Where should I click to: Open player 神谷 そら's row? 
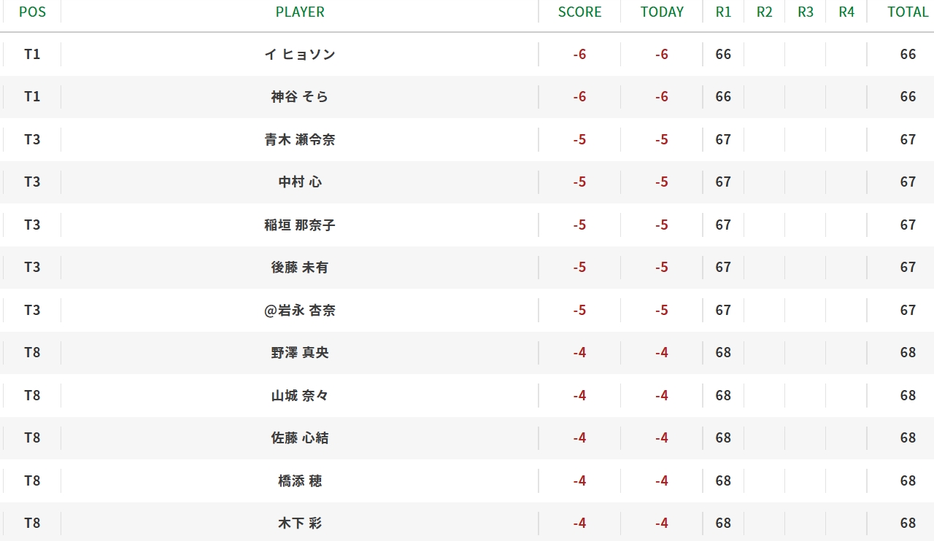[300, 97]
